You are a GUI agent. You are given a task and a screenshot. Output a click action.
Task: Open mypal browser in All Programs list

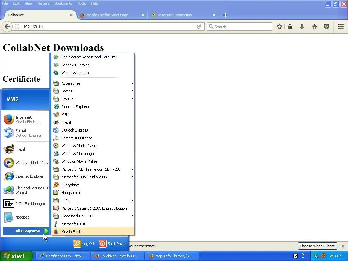[93, 122]
